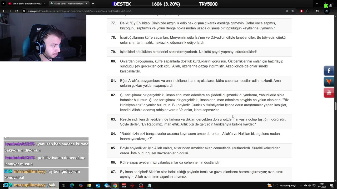Open the notification center icon
This screenshot has width=337, height=189.
click(x=331, y=186)
